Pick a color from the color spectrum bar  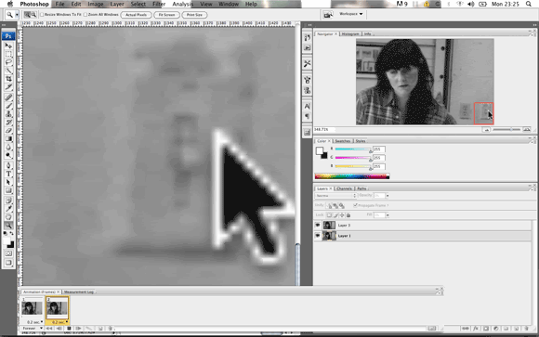pyautogui.click(x=352, y=176)
